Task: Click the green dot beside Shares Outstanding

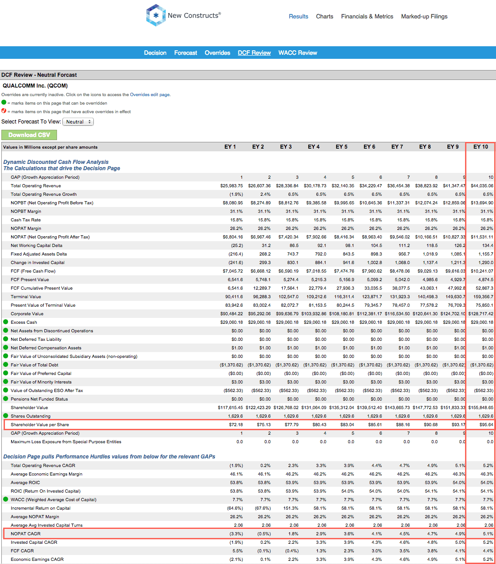Action: pyautogui.click(x=6, y=416)
